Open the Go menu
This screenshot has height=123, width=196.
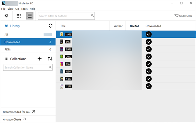[17, 9]
